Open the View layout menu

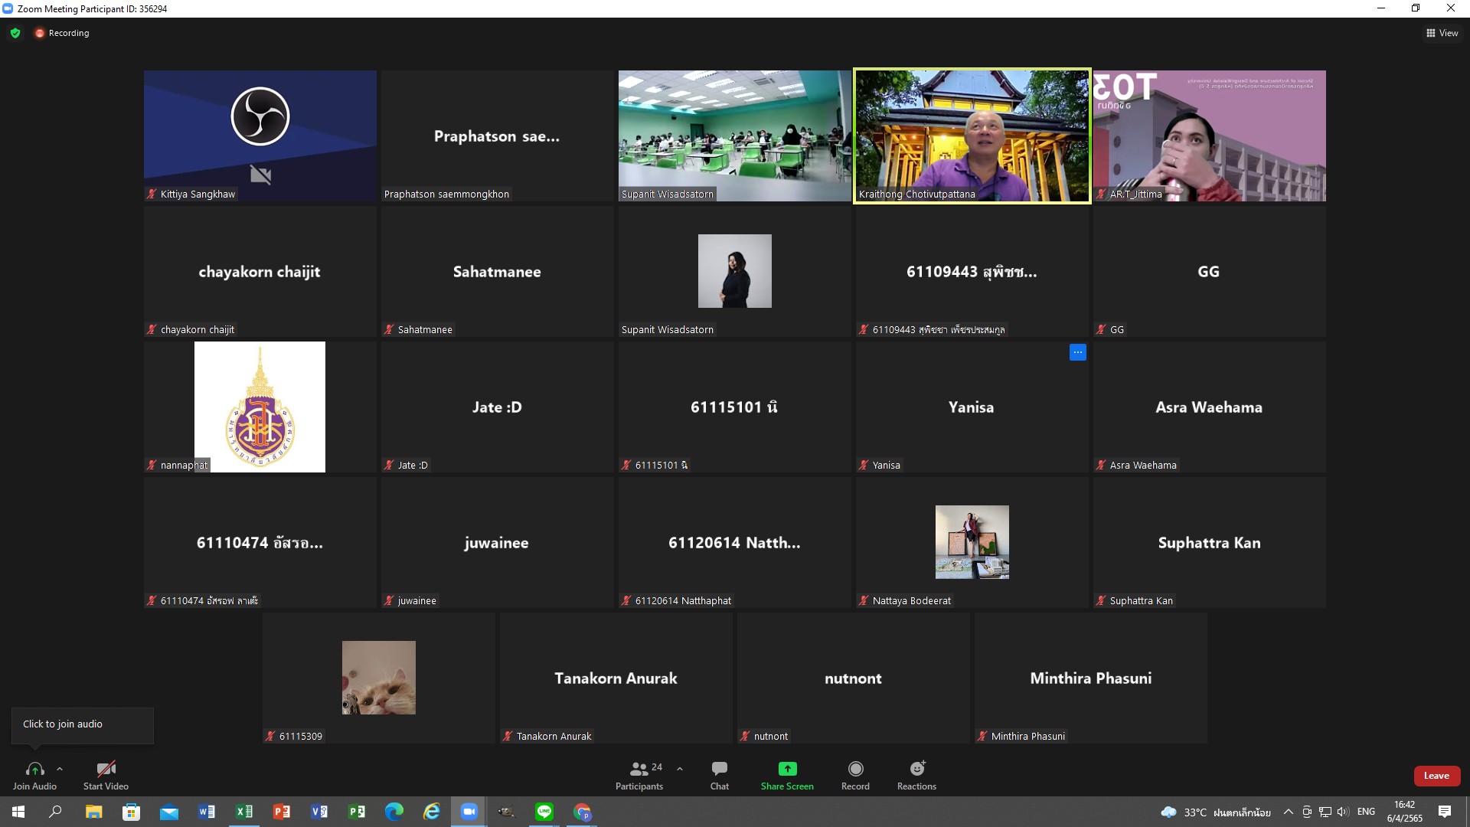(1442, 33)
